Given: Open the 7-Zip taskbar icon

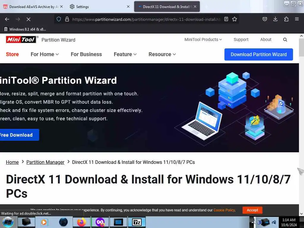Looking at the screenshot, I should 137,222.
